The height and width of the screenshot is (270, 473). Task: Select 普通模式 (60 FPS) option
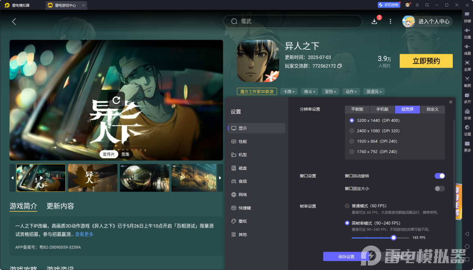pyautogui.click(x=365, y=206)
